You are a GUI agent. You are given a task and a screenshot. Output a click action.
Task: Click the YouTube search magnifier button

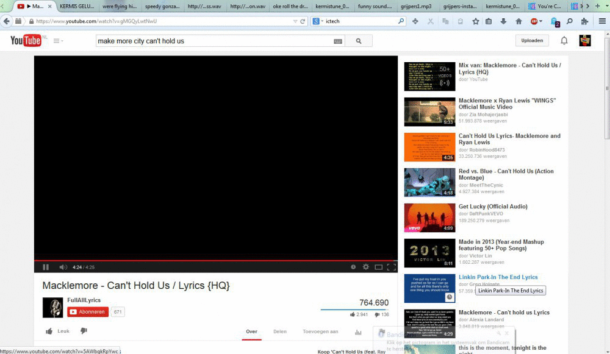pos(359,41)
